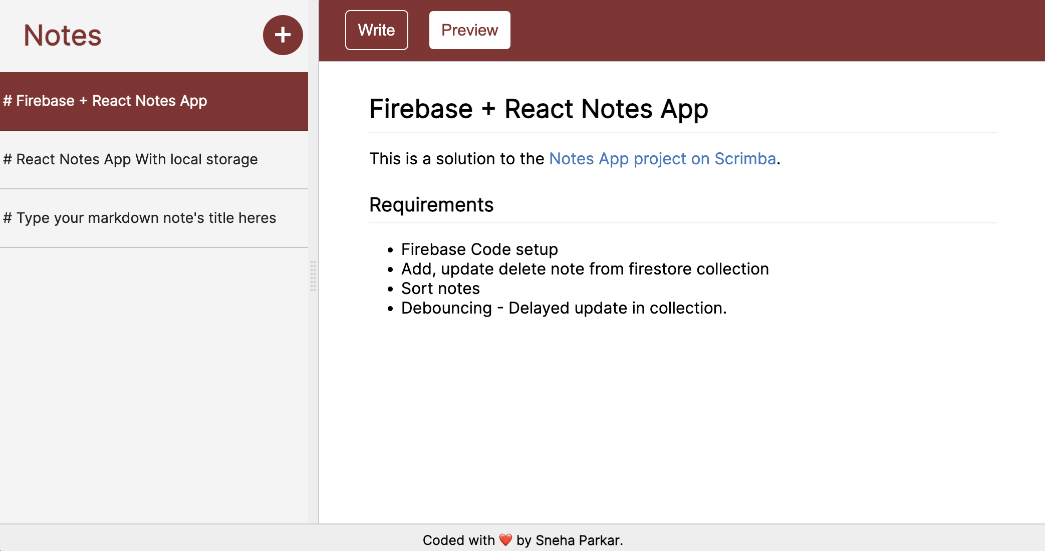Click the This is a solution paragraph text
Screen dimensions: 1045x551
click(456, 159)
